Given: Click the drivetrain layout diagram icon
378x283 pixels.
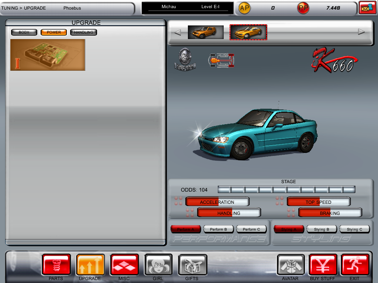Looking at the screenshot, I should 221,60.
